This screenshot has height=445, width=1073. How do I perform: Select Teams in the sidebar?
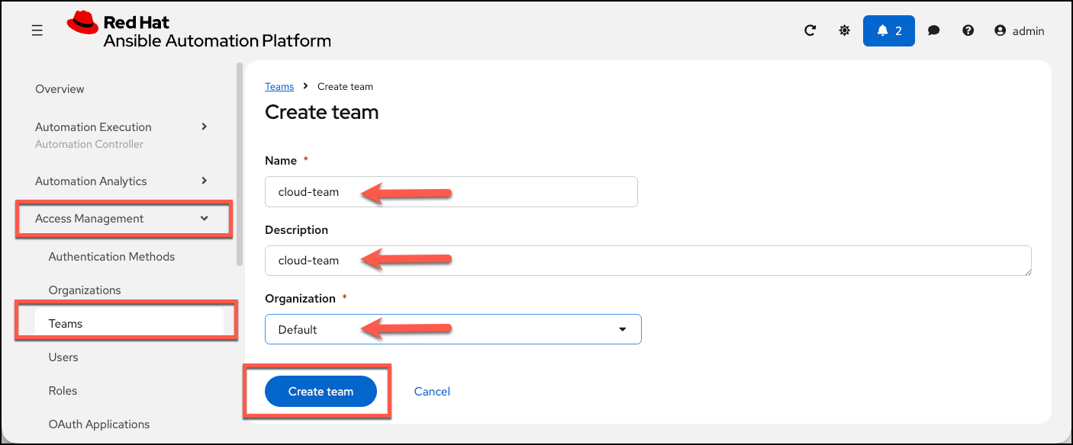click(128, 324)
